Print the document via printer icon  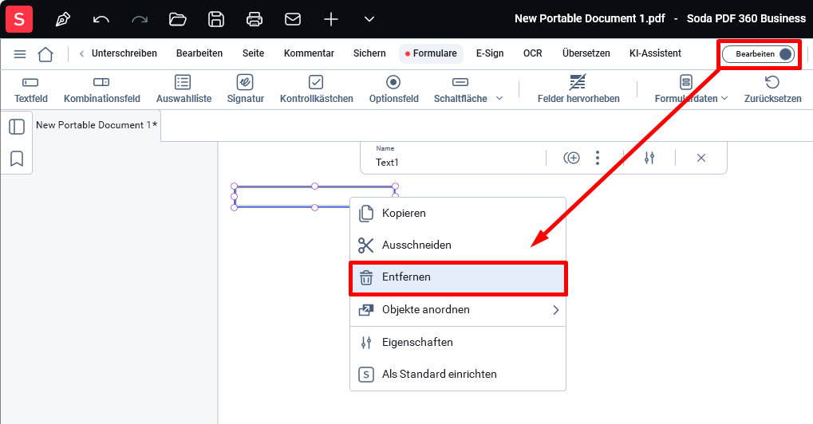coord(254,20)
